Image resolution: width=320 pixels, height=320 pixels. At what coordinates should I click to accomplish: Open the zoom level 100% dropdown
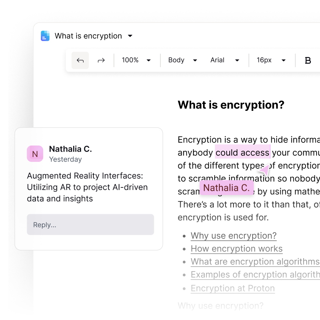coord(136,60)
